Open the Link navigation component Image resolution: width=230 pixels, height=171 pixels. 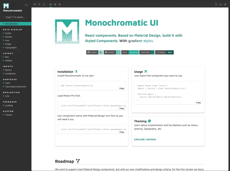(x=7, y=96)
